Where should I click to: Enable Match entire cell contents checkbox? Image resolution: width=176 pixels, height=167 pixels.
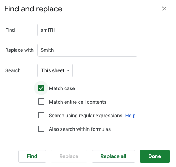(41, 102)
